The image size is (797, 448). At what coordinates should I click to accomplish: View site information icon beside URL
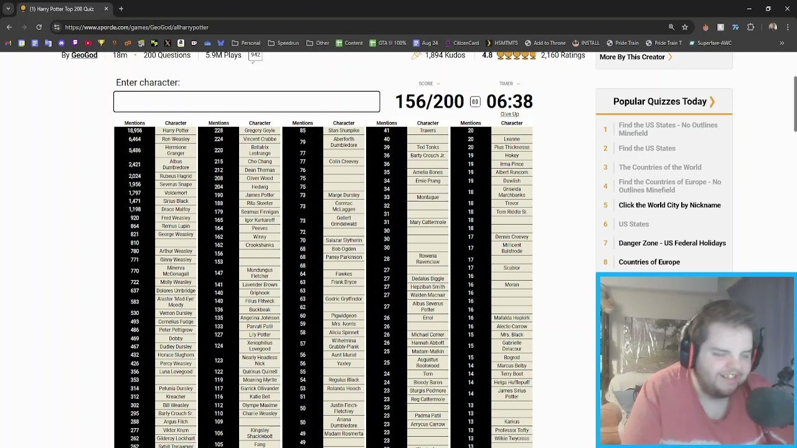[57, 27]
